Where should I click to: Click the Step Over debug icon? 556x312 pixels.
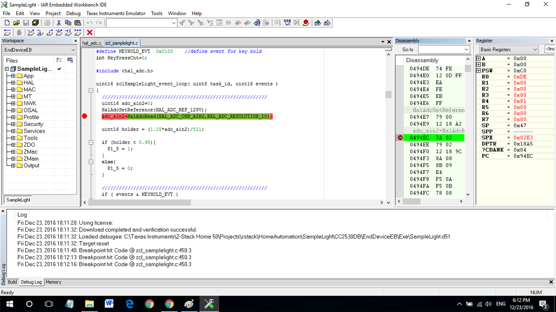pyautogui.click(x=31, y=33)
